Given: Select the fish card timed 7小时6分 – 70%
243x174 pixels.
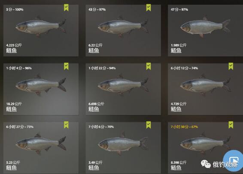Looking at the screenshot, I should (x=123, y=147).
